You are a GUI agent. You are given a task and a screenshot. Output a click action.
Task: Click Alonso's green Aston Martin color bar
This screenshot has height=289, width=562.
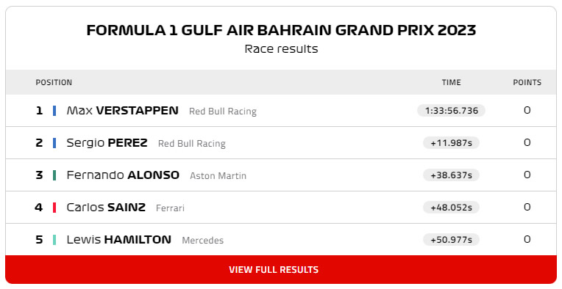pyautogui.click(x=54, y=175)
